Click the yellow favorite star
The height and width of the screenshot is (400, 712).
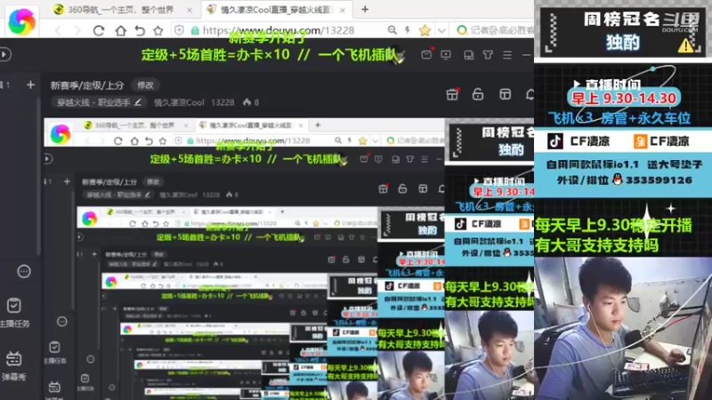pyautogui.click(x=425, y=30)
